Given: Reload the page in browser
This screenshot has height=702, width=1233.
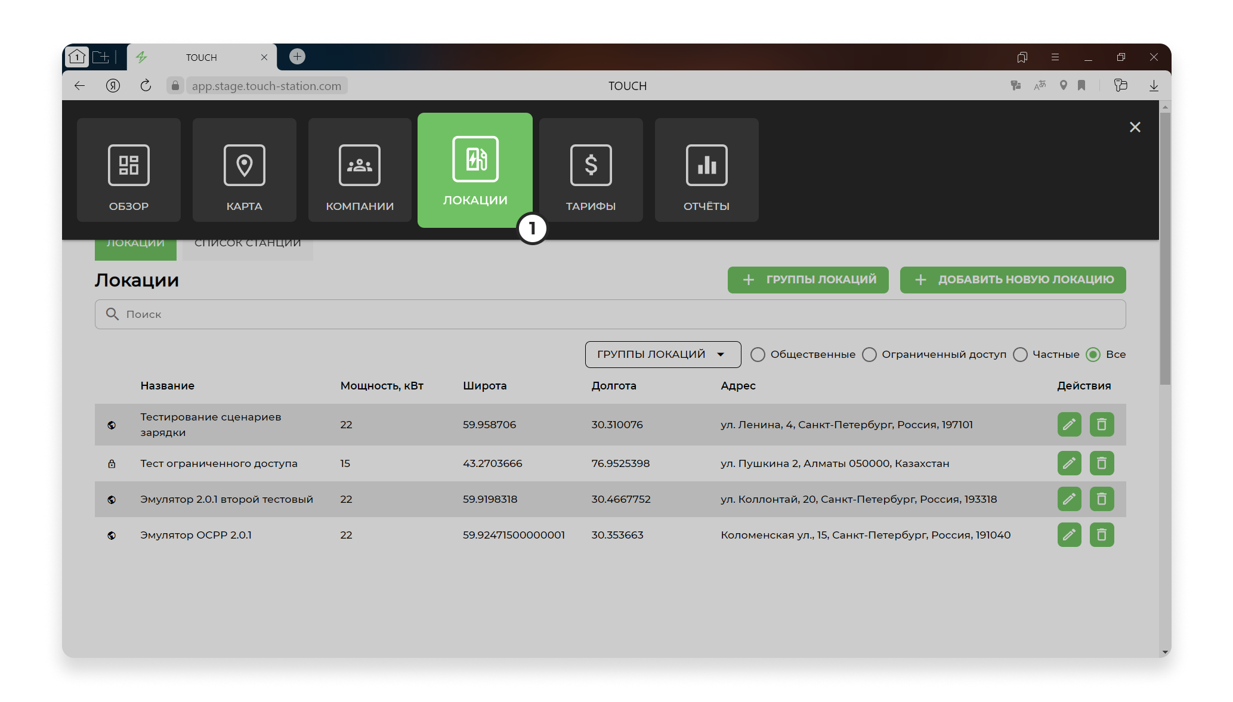Looking at the screenshot, I should click(x=146, y=85).
